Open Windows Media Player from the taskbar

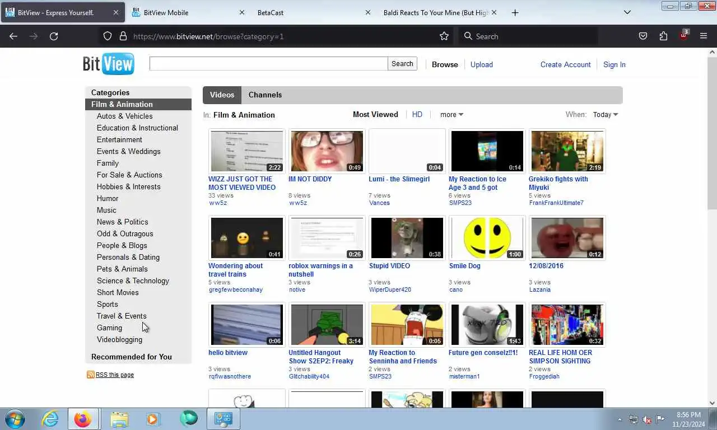152,419
